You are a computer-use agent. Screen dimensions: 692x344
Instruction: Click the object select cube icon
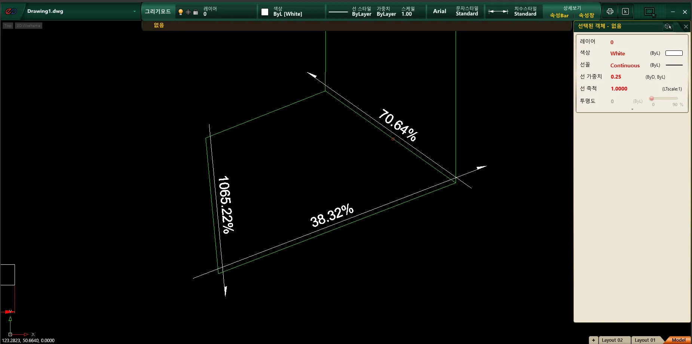pyautogui.click(x=668, y=26)
